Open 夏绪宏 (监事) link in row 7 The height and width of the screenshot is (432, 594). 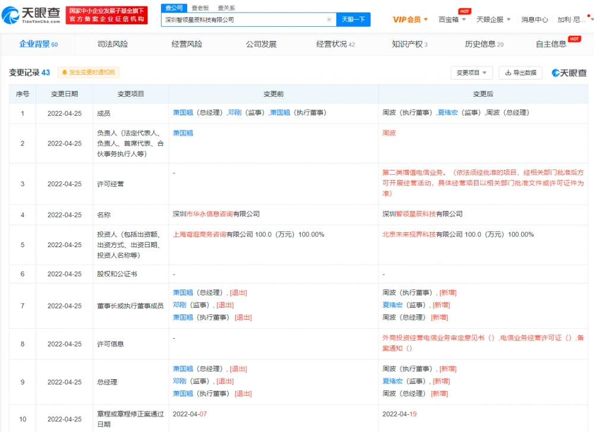pyautogui.click(x=393, y=305)
